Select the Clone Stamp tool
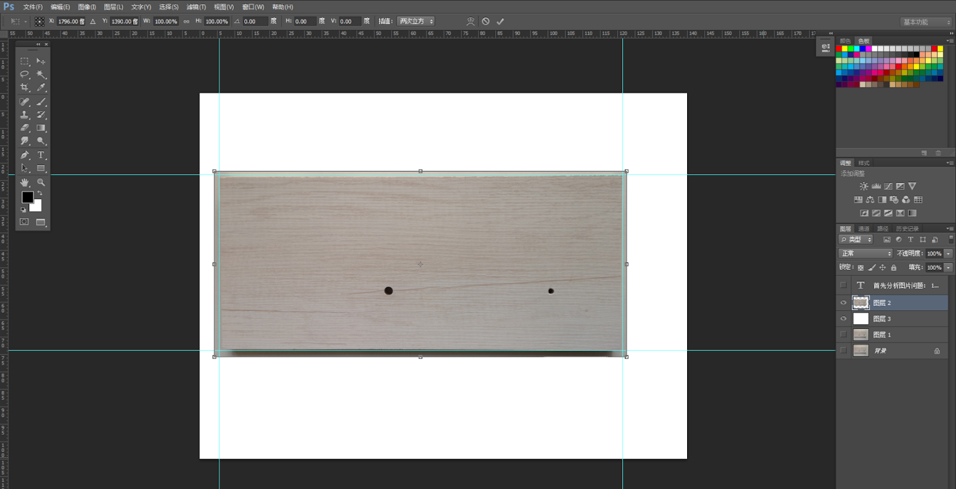 pos(24,115)
